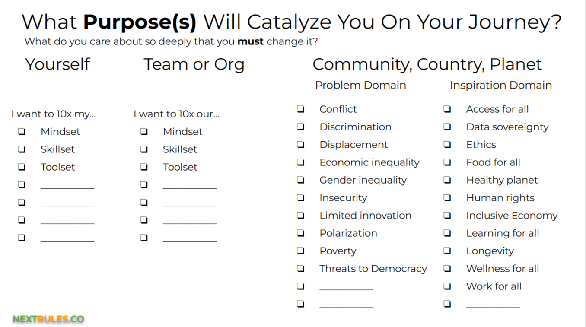This screenshot has width=586, height=327.
Task: Click the Team or Org heading
Action: tap(194, 64)
